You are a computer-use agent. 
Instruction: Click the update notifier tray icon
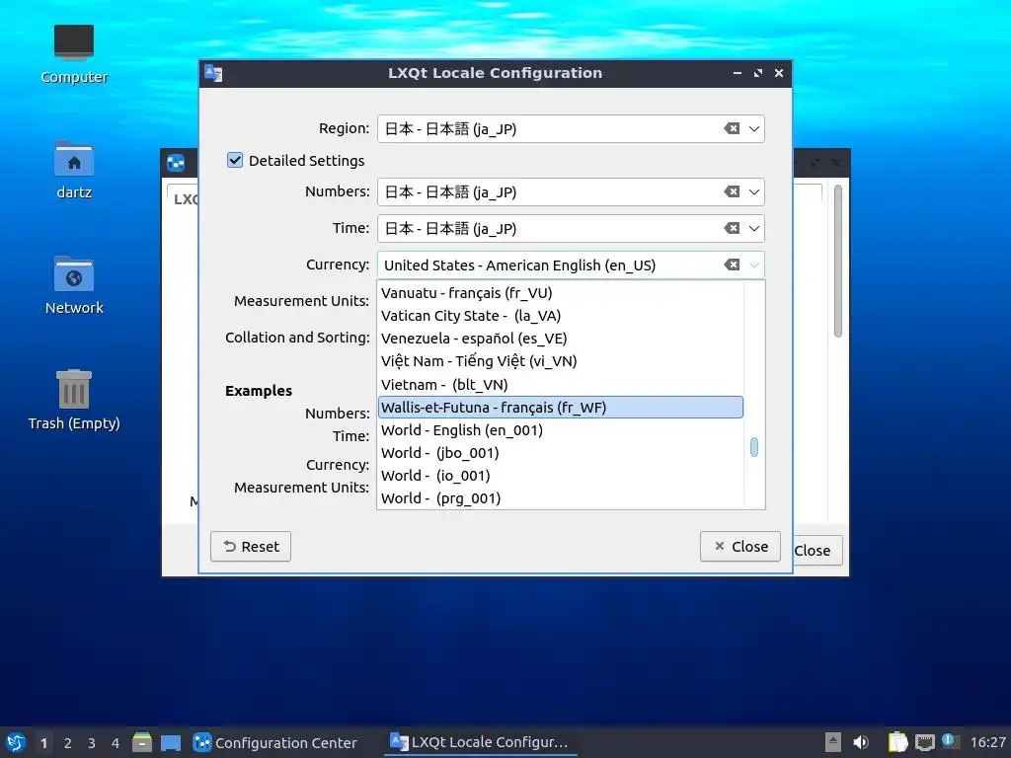tap(949, 741)
